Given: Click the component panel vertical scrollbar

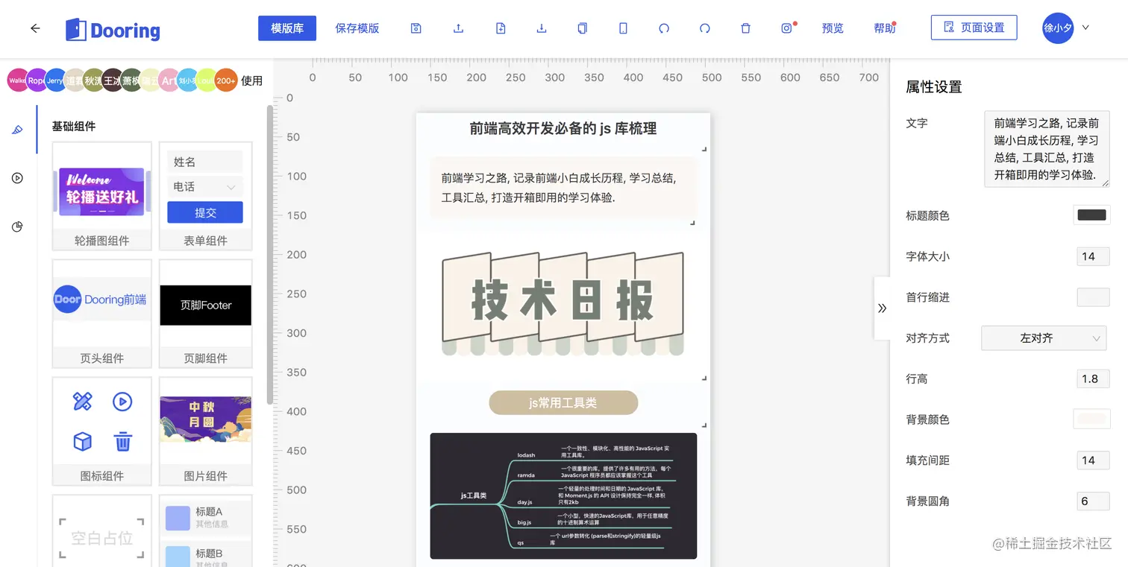Looking at the screenshot, I should 270,253.
